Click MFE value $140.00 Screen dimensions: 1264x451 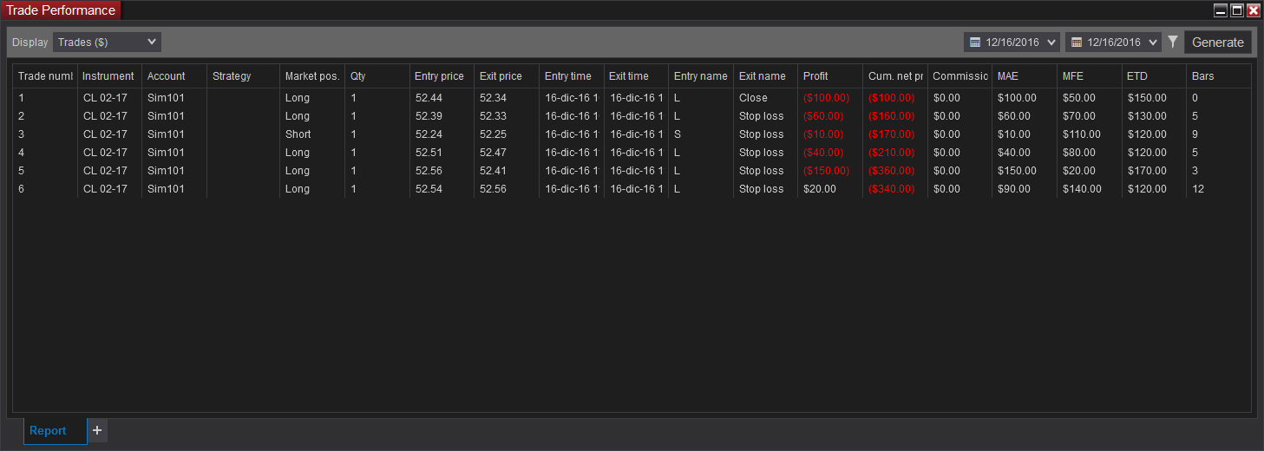point(1090,189)
